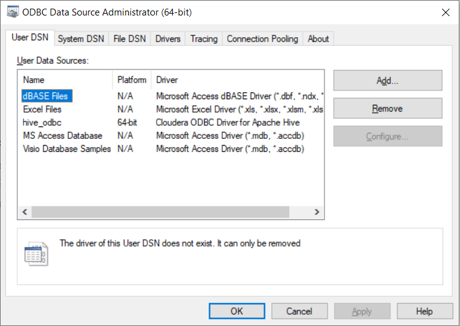The height and width of the screenshot is (326, 460).
Task: Click the left scroll arrow of list
Action: coord(25,212)
